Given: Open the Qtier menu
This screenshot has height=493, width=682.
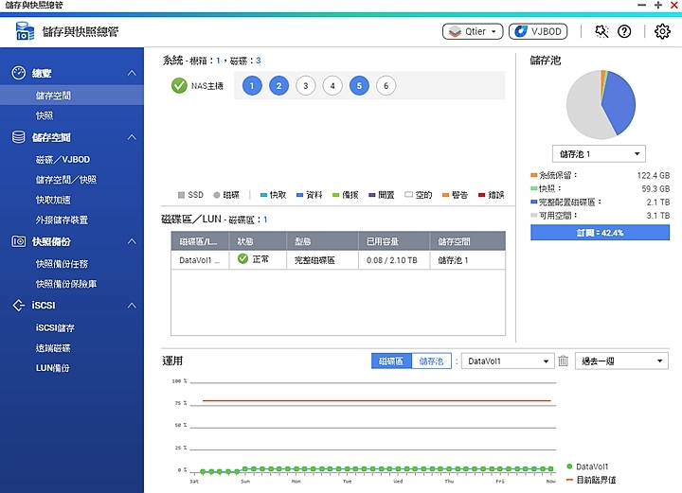Looking at the screenshot, I should click(x=473, y=31).
